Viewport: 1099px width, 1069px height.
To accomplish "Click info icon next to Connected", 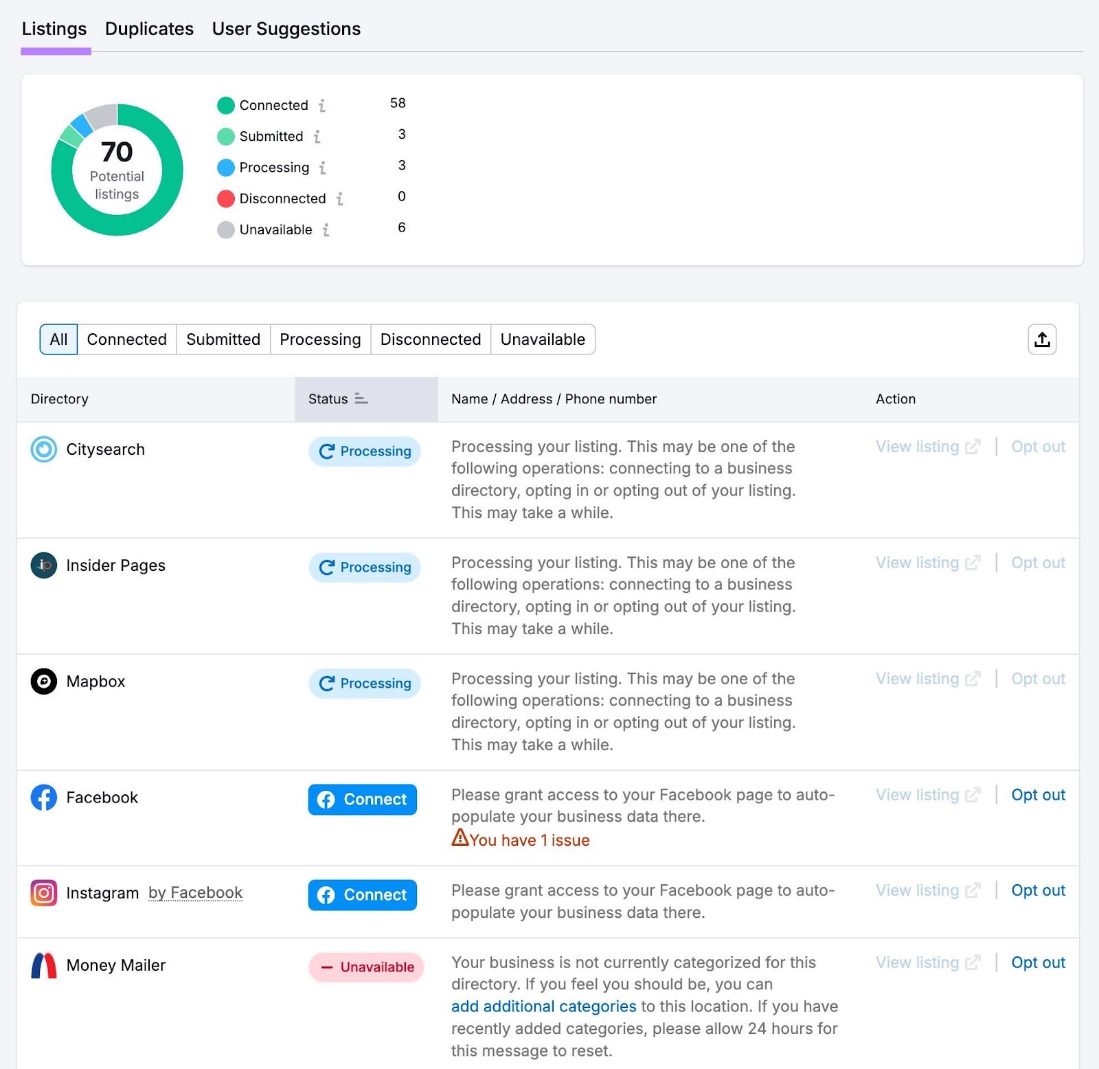I will [x=321, y=106].
